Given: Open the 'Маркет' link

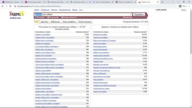Looking at the screenshot, I should 75,10.
